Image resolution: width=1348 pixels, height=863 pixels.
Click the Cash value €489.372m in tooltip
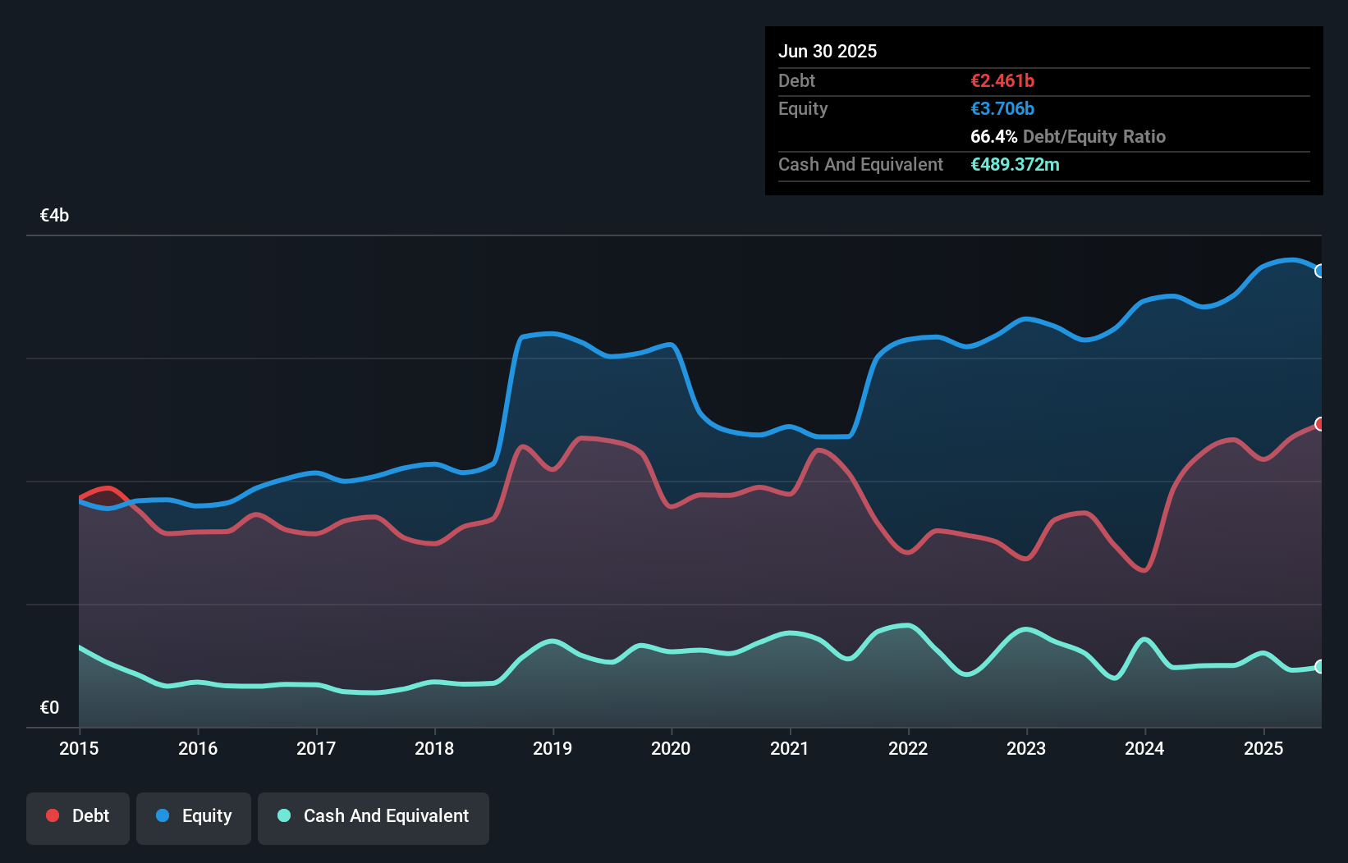click(x=1015, y=165)
